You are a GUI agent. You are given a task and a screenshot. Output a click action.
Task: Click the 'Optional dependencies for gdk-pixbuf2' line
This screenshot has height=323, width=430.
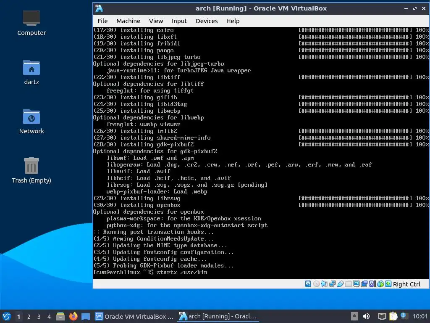155,151
